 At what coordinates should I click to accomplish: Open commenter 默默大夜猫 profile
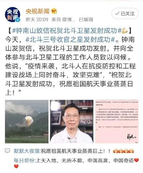[27, 151]
